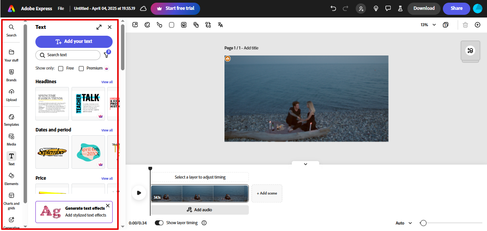Click the delete trash icon above the canvas

[465, 24]
